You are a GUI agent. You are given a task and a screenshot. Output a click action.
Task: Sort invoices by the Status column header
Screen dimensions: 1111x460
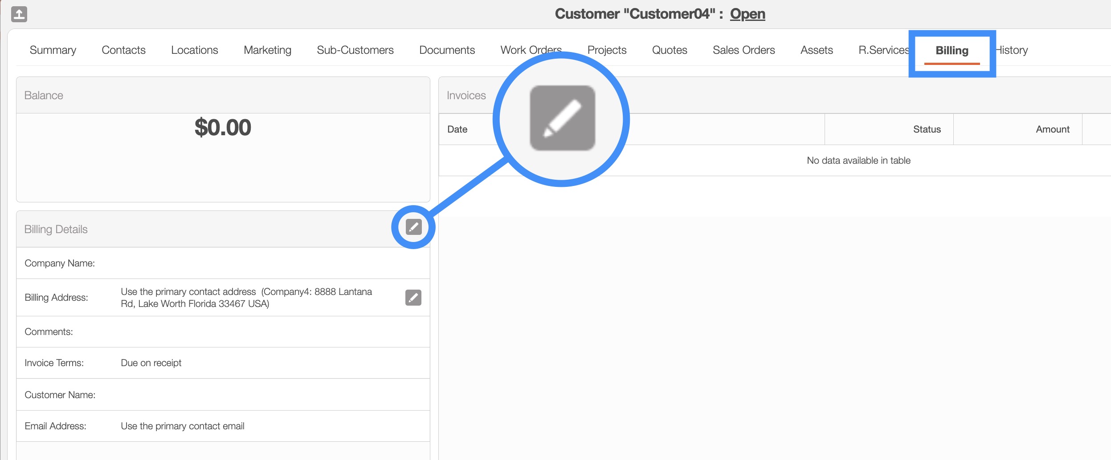[x=927, y=129]
